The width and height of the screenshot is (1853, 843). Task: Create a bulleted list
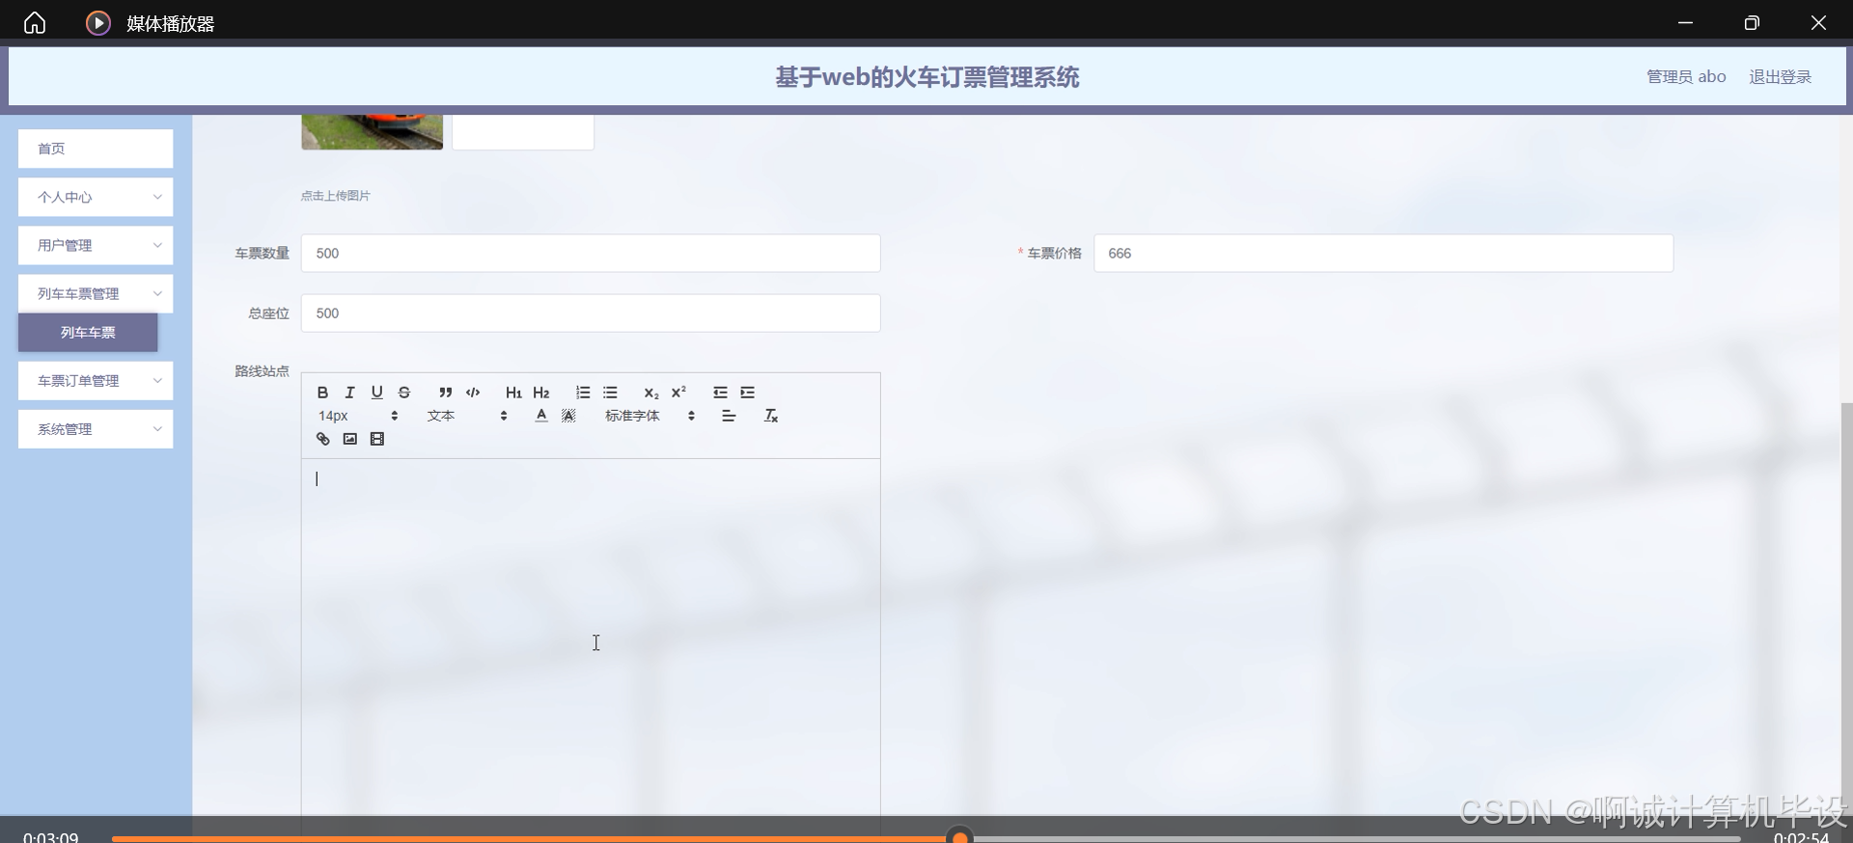[610, 393]
